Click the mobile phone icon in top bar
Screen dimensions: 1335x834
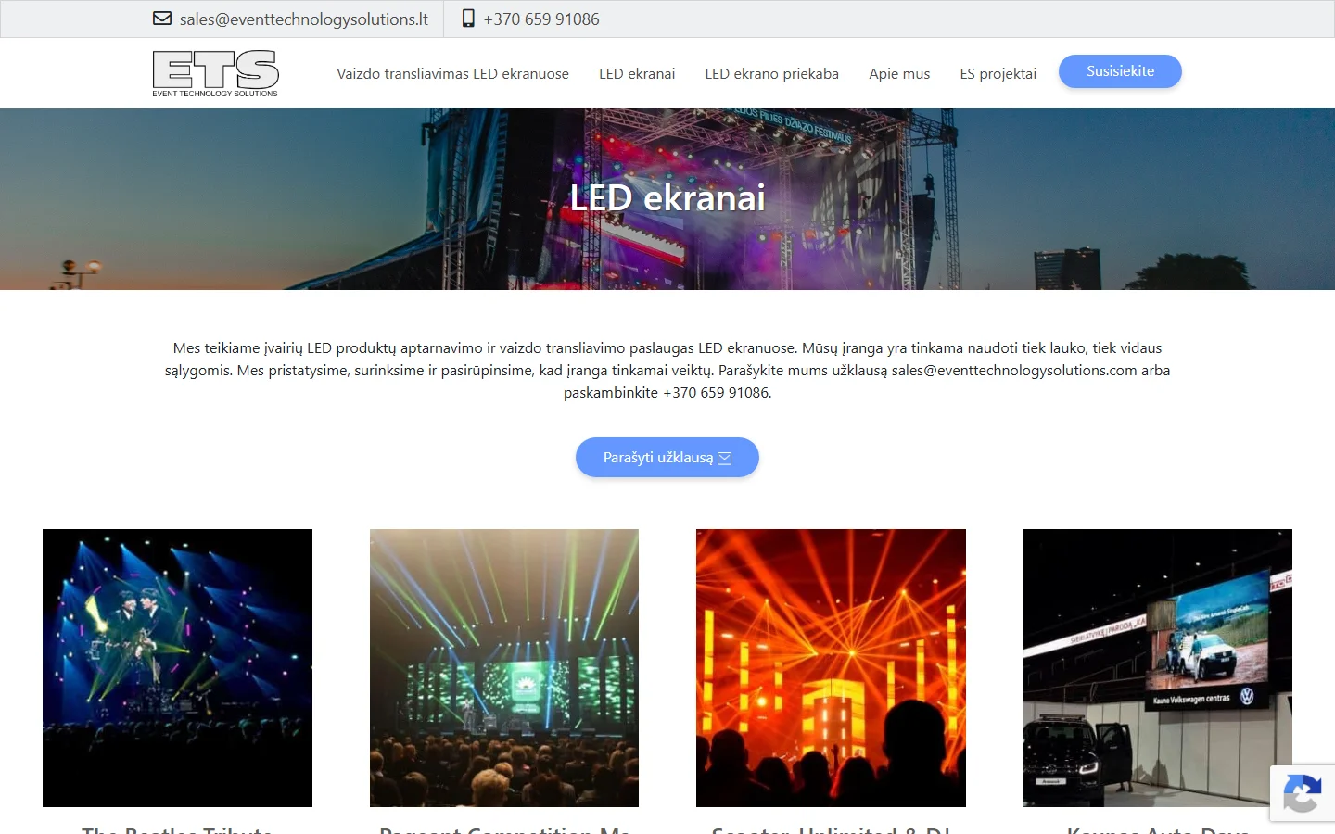tap(468, 19)
